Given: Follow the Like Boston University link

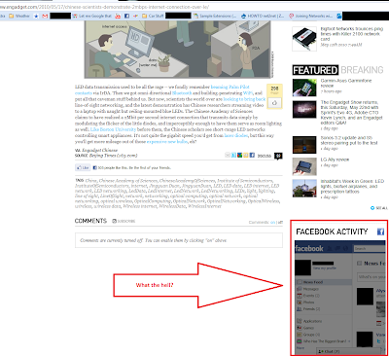Looking at the screenshot, I should tap(113, 129).
